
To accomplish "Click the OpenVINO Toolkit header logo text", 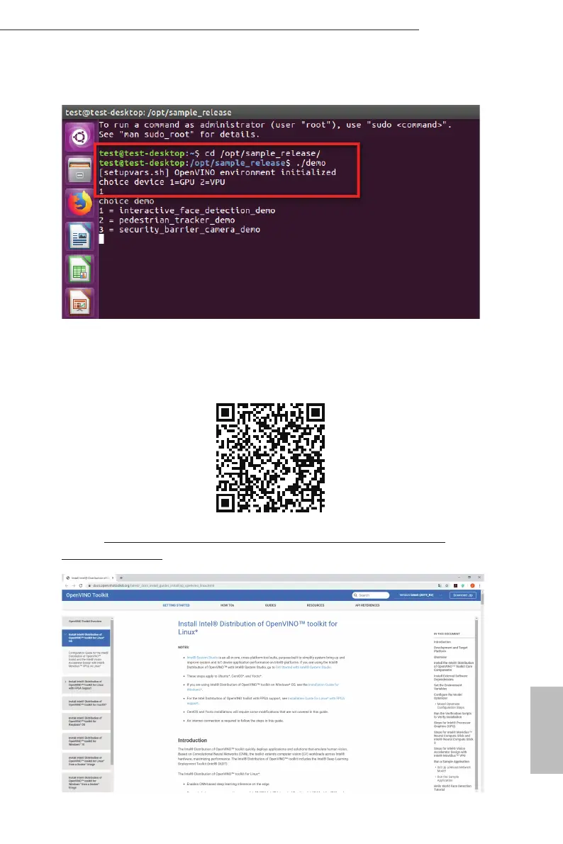I will coord(87,595).
